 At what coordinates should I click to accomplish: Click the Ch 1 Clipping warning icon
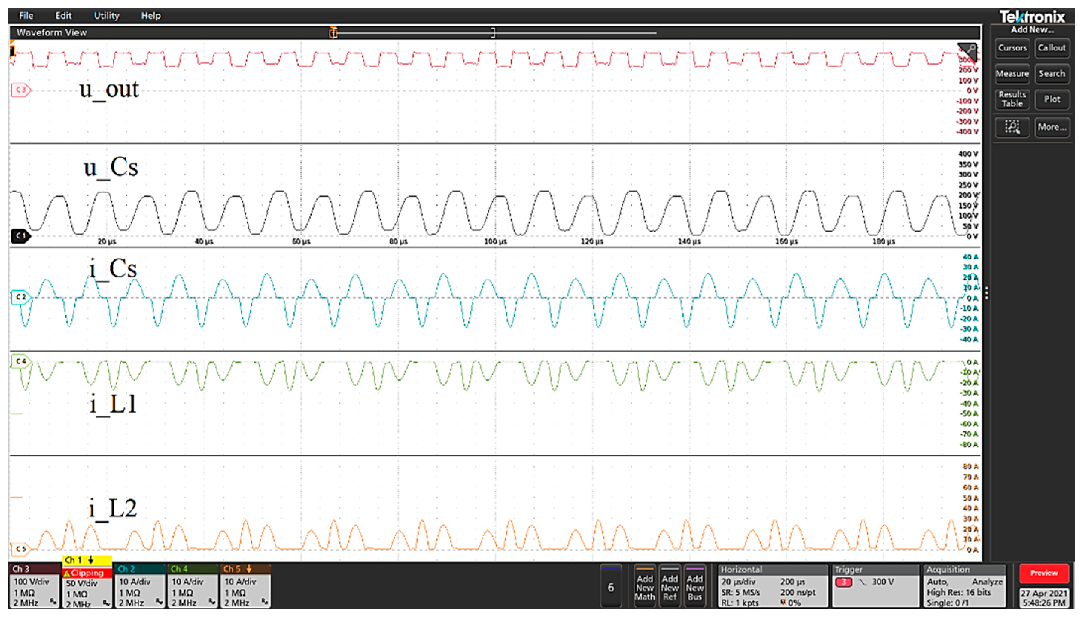click(x=67, y=573)
